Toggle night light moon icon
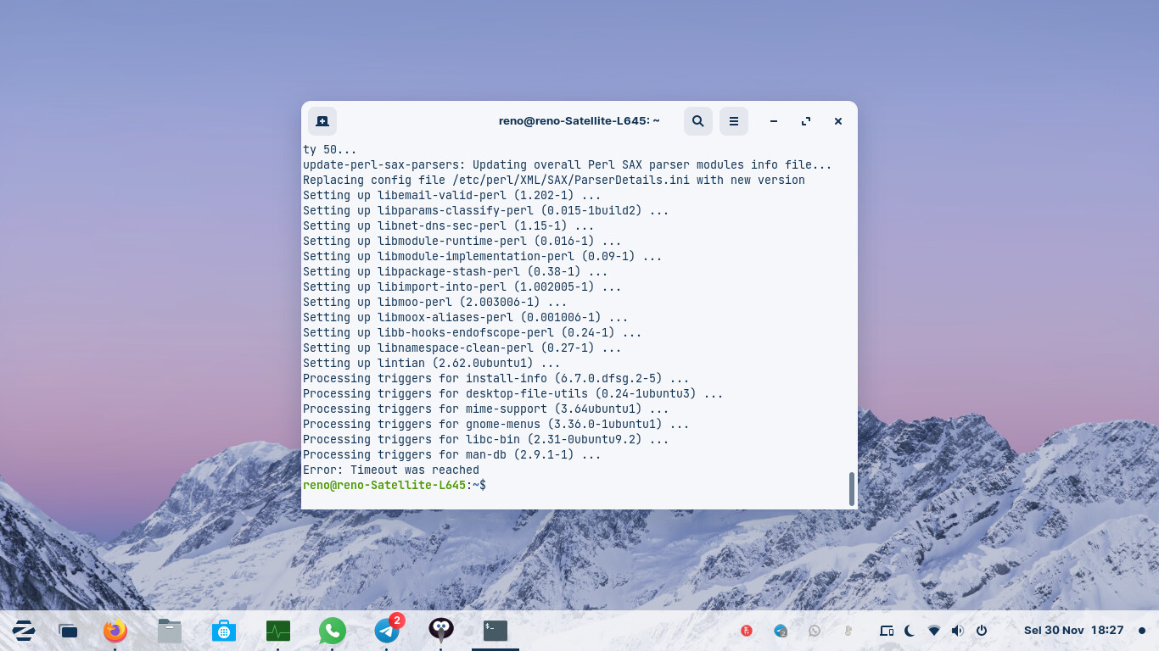 910,631
